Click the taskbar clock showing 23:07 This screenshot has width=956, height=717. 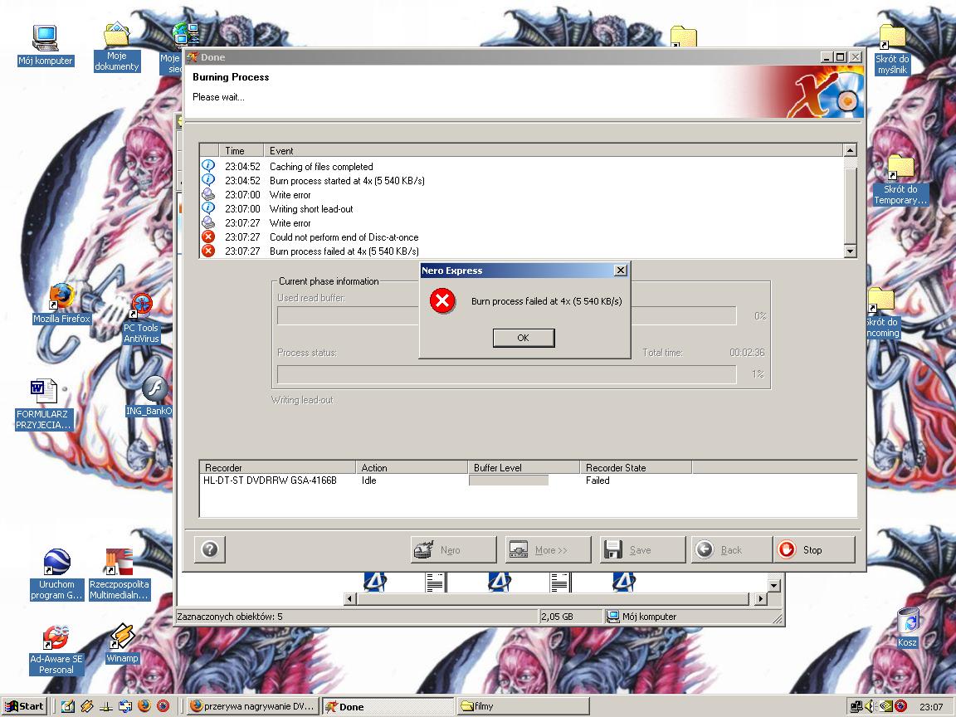(x=931, y=707)
